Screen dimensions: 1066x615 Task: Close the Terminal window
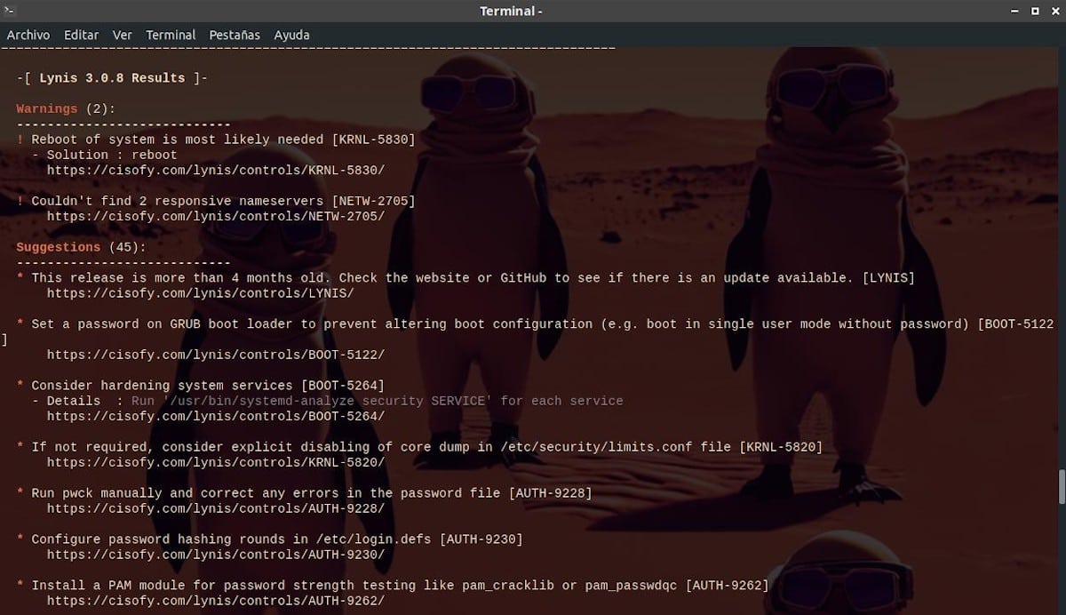[1054, 11]
